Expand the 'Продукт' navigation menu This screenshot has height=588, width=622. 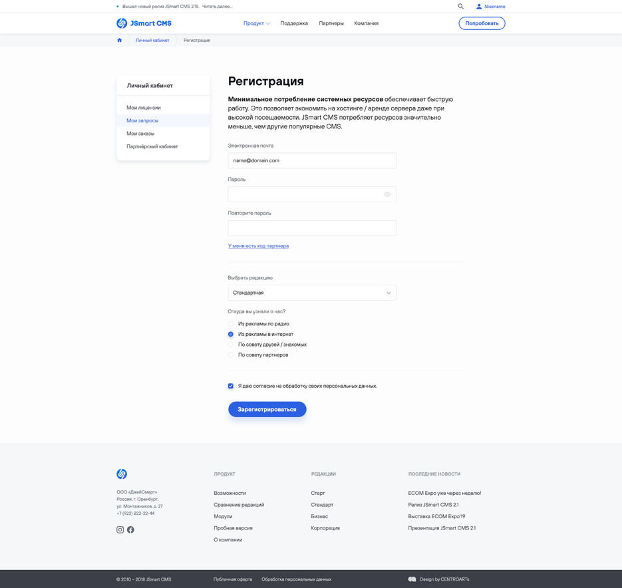tap(256, 23)
